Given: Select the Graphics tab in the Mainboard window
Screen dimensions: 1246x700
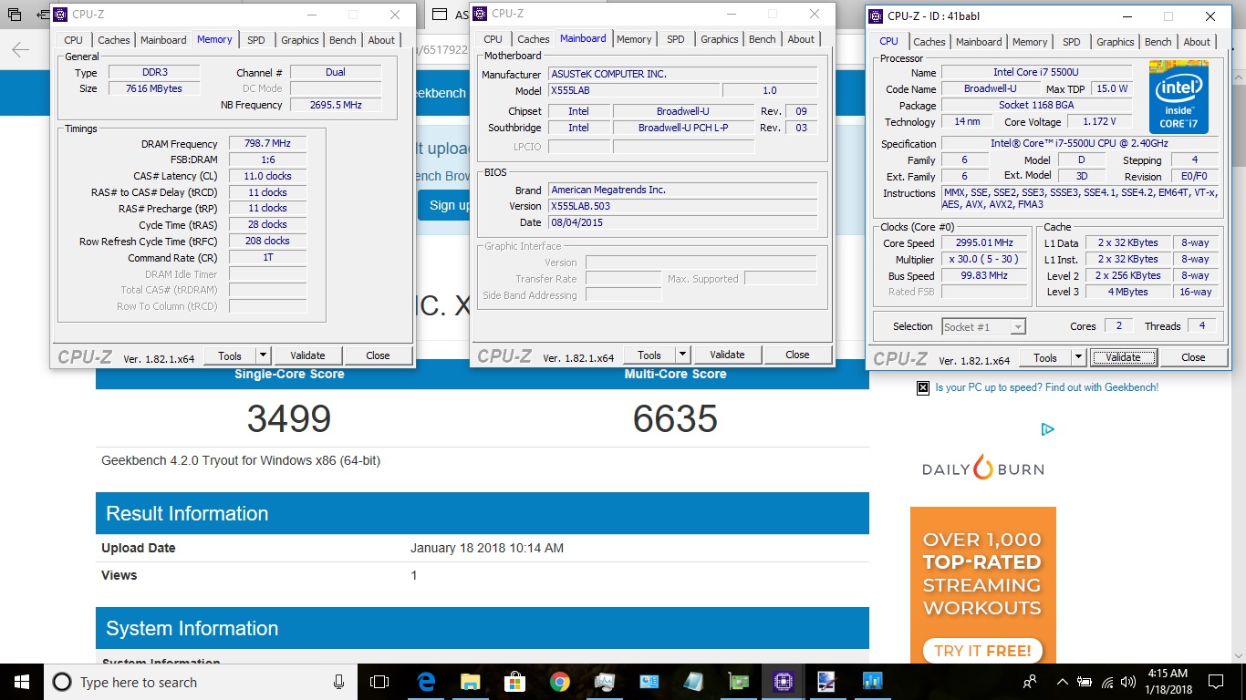Looking at the screenshot, I should click(x=720, y=39).
